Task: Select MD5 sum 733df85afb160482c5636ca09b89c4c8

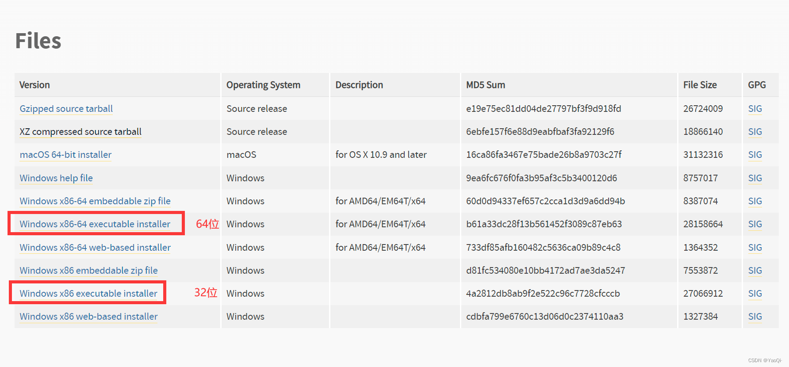Action: pyautogui.click(x=543, y=248)
